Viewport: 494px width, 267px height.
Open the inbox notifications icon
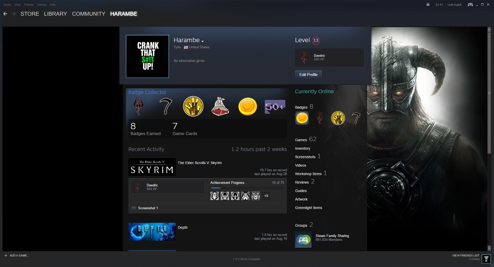pos(428,4)
